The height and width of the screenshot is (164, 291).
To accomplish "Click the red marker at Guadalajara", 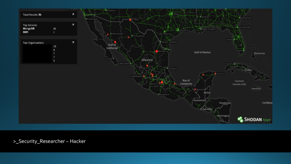I will coord(144,76).
